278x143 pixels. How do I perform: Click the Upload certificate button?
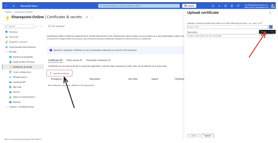(59, 73)
